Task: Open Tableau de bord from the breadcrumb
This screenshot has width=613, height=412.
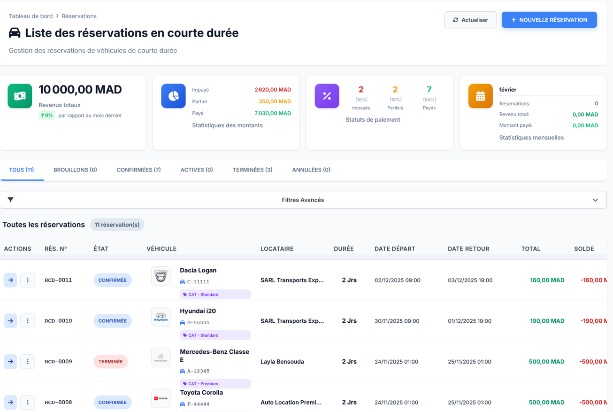Action: click(x=31, y=16)
